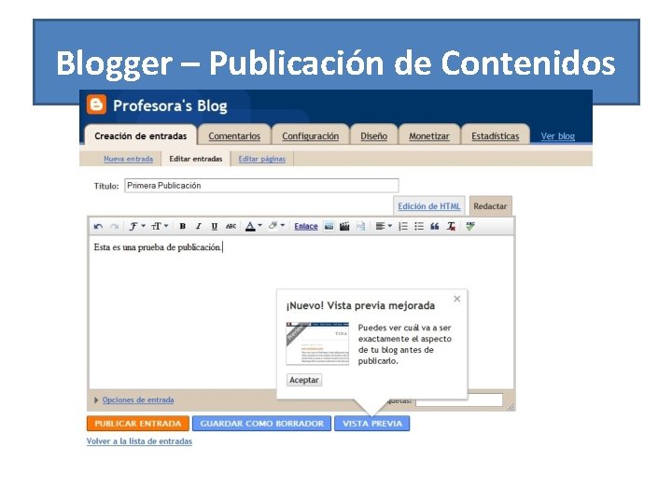Insert a link with Enlace

tap(306, 226)
